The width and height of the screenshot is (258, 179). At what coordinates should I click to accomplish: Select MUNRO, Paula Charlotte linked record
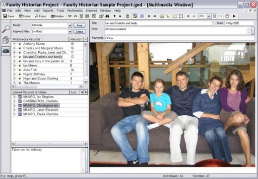(x=41, y=114)
